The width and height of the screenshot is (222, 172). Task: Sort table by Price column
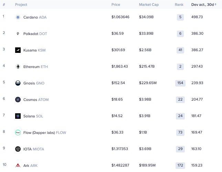tap(116, 5)
